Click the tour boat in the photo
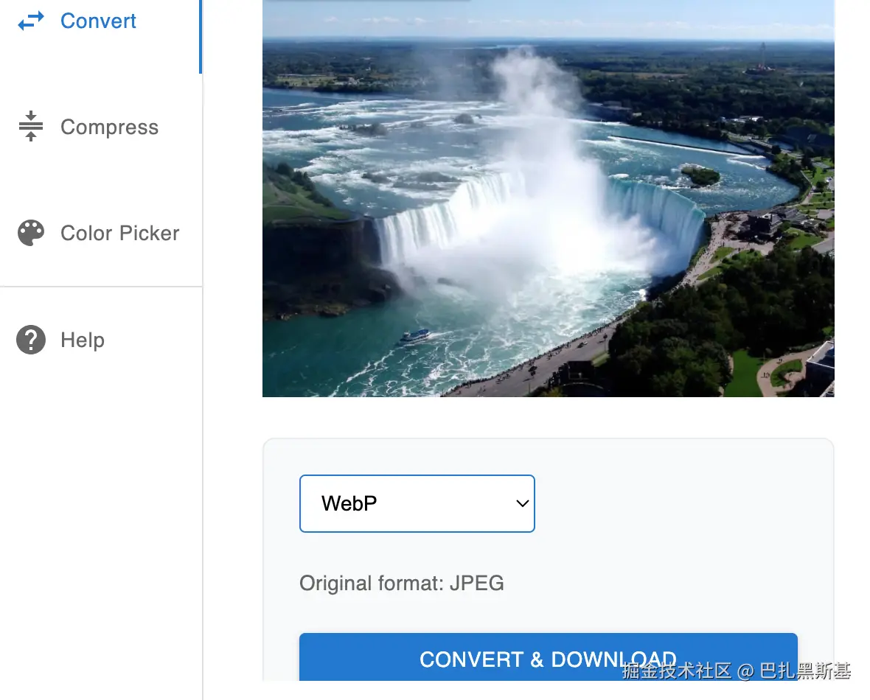The image size is (870, 700). (x=415, y=336)
